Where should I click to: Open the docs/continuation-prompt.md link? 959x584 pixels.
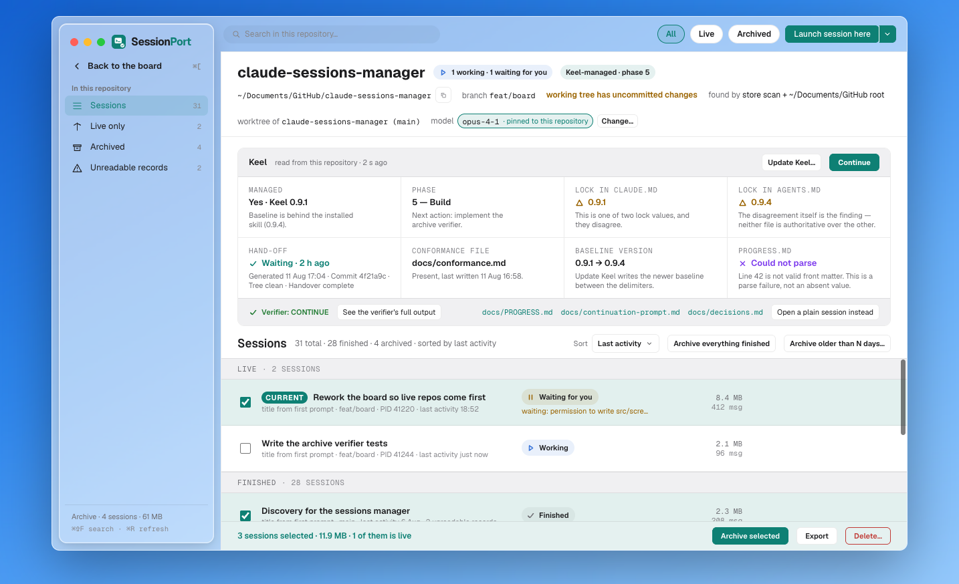click(620, 312)
